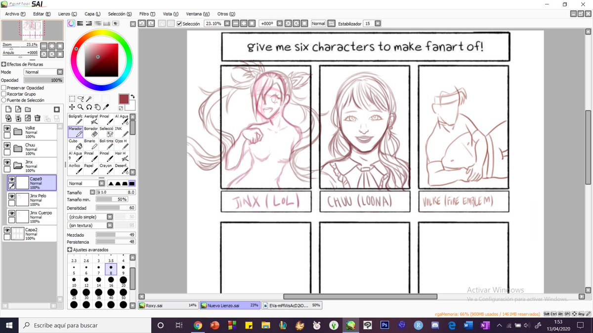Select the lasso selection tool
This screenshot has width=593, height=333.
(81, 99)
